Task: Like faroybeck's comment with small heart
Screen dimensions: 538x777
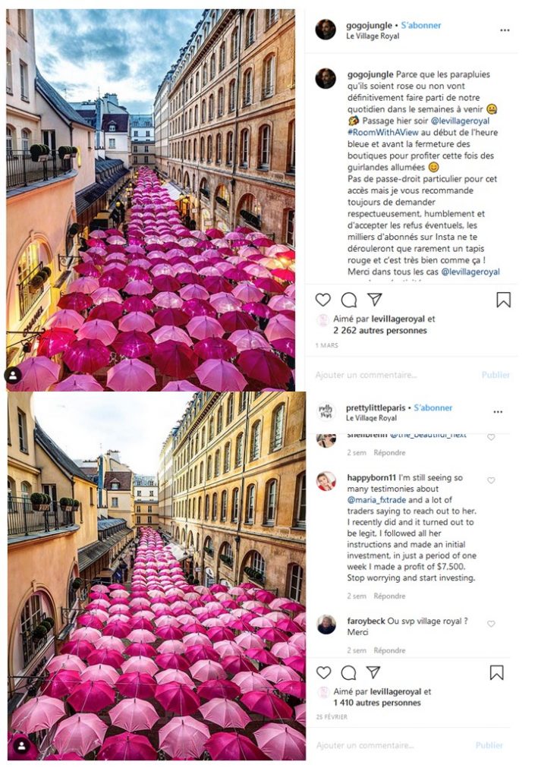Action: [x=491, y=624]
